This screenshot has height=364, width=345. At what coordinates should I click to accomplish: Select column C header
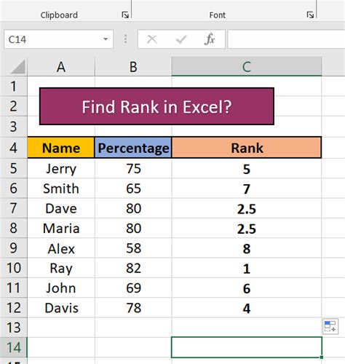(247, 67)
